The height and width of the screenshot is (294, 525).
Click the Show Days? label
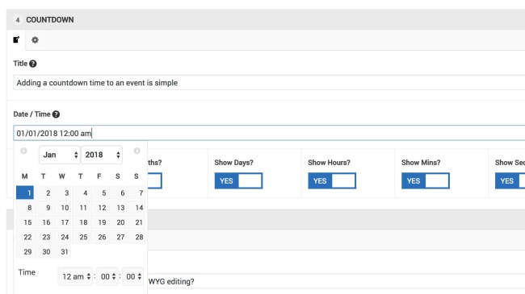[233, 163]
